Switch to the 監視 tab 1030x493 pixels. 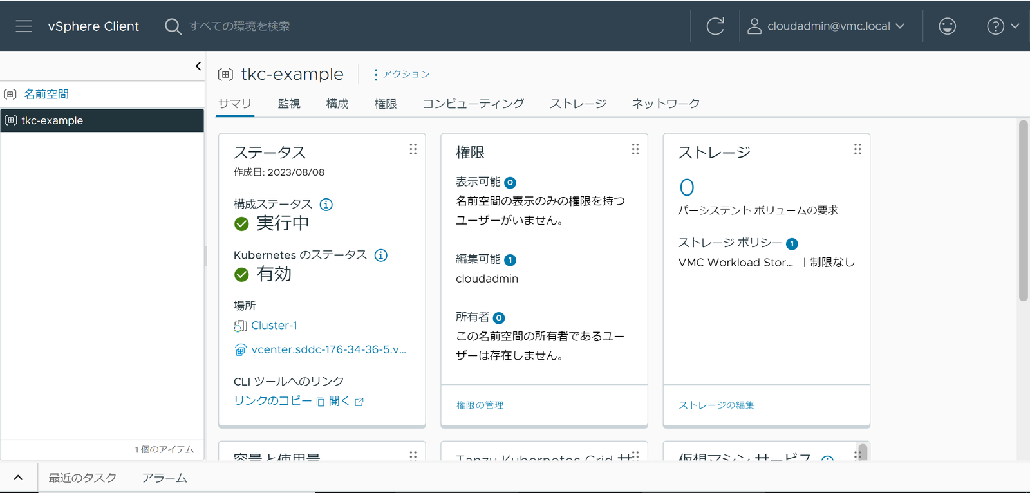pos(289,104)
